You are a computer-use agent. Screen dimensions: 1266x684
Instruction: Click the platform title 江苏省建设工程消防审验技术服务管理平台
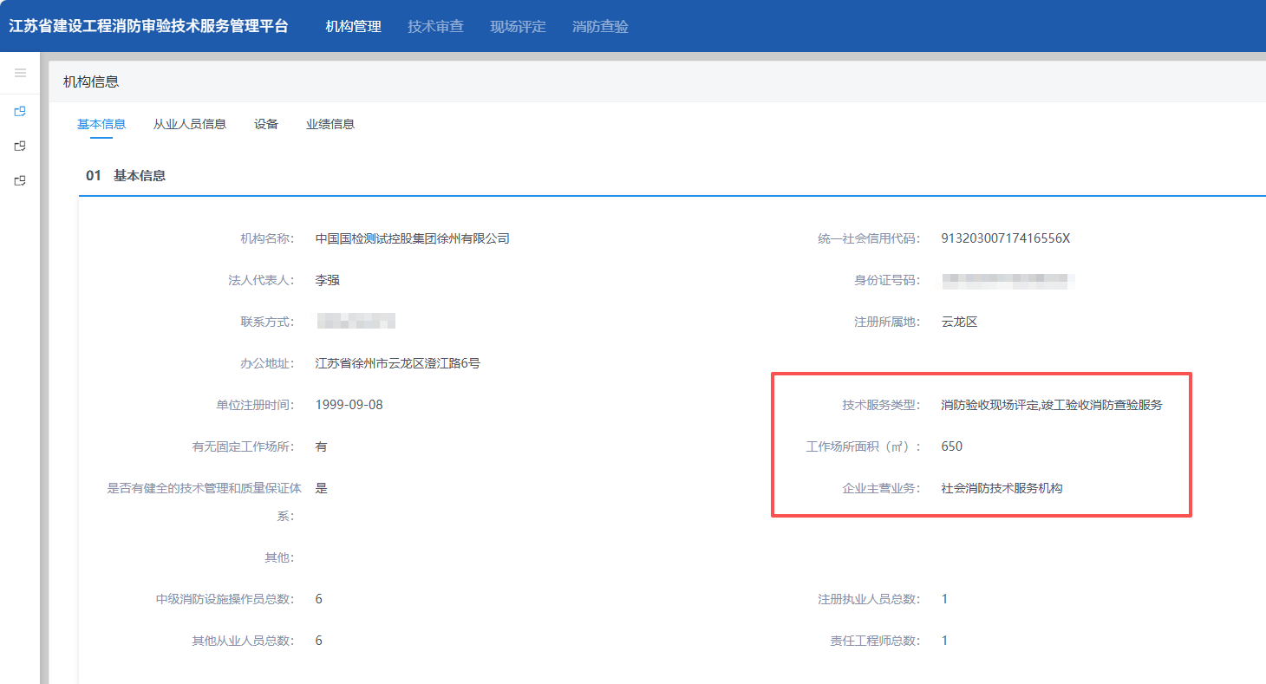148,26
